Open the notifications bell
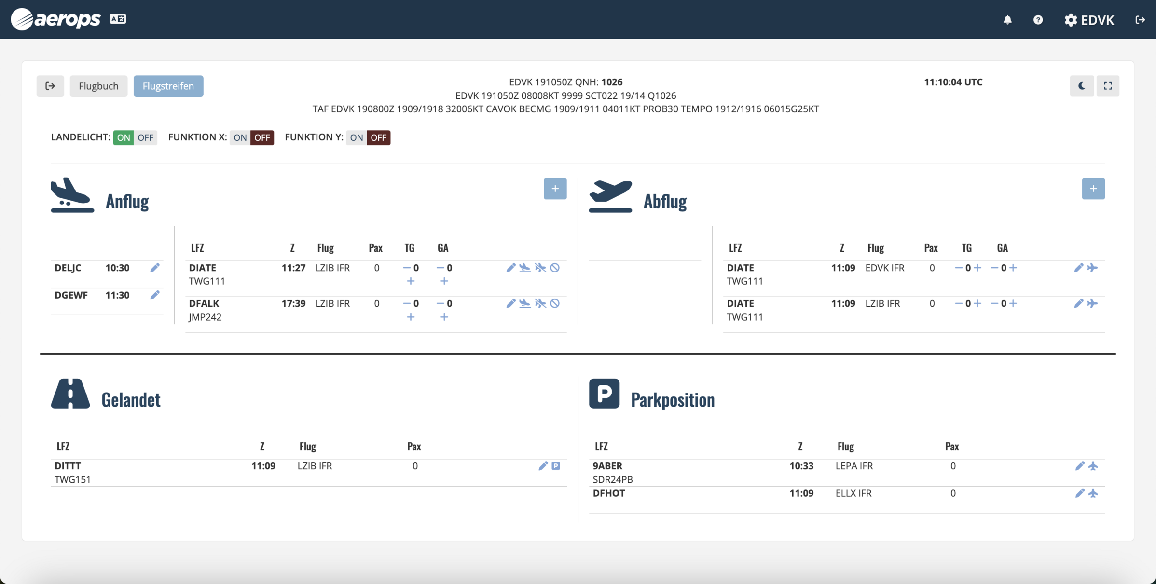The height and width of the screenshot is (584, 1156). [x=1007, y=20]
